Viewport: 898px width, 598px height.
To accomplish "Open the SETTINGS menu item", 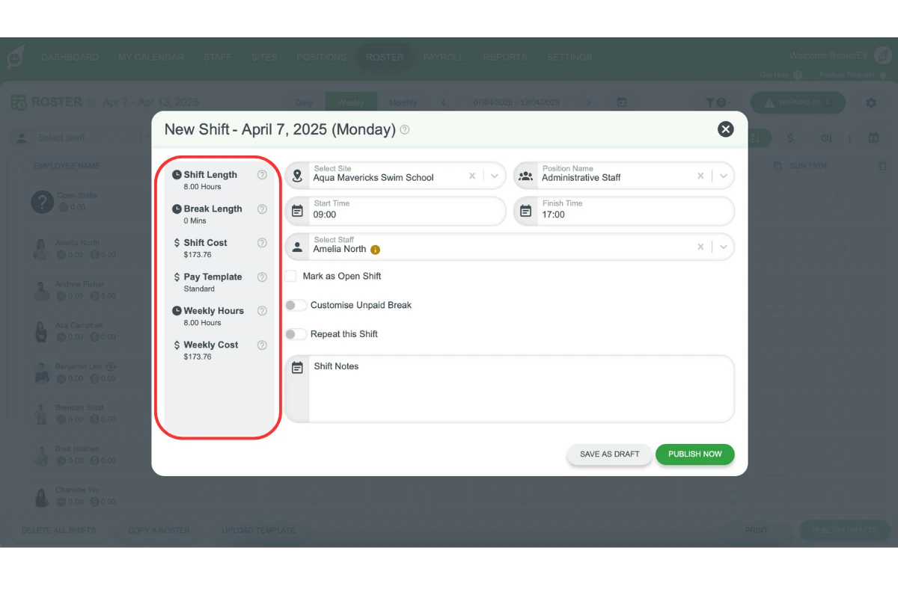I will click(569, 57).
